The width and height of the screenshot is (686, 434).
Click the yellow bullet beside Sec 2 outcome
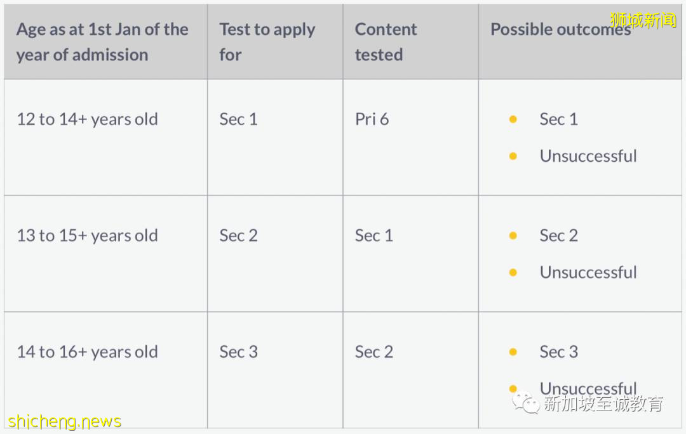point(513,235)
